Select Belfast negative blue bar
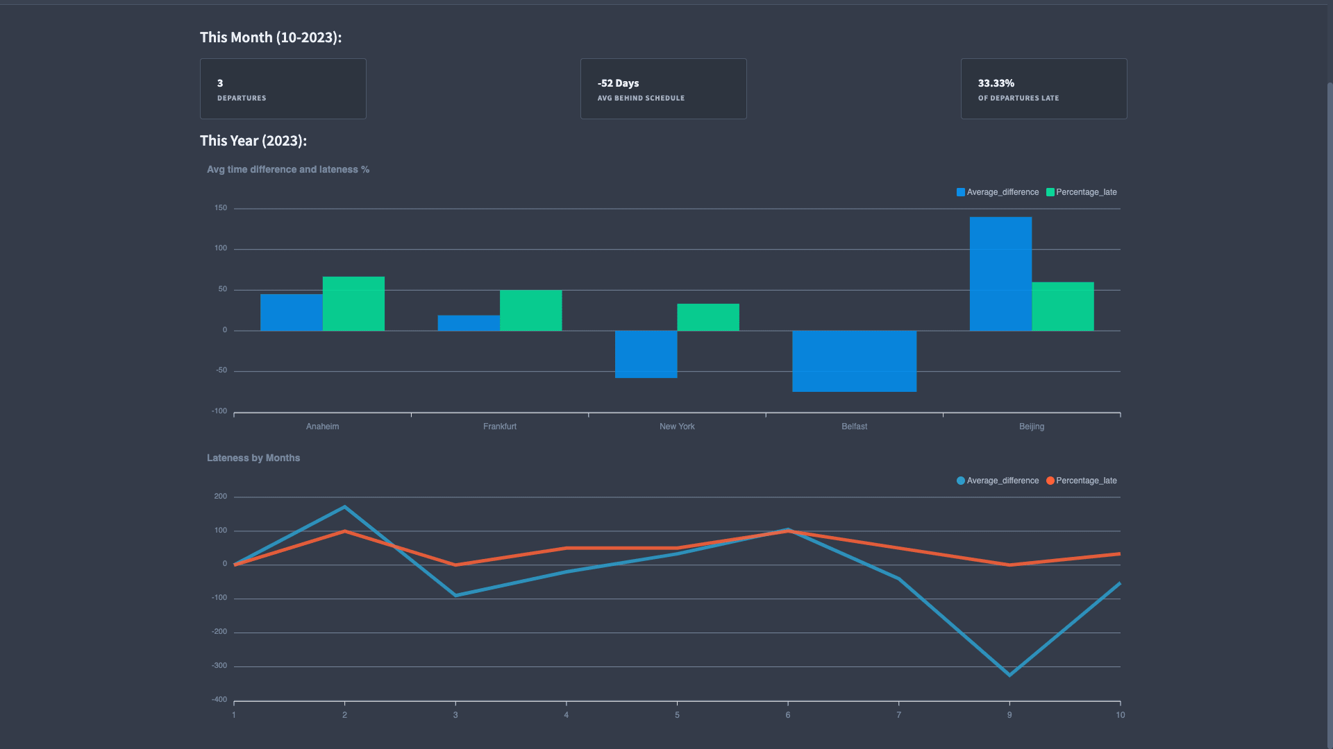 [855, 361]
